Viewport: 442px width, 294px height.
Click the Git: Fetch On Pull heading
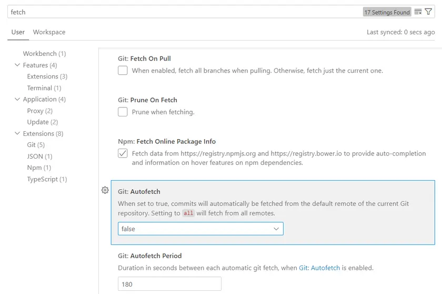(144, 58)
